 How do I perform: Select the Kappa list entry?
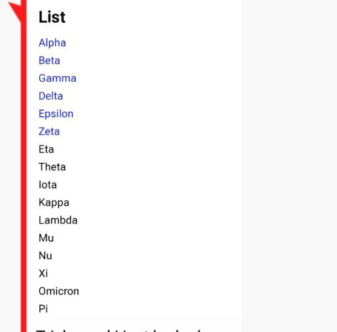54,202
